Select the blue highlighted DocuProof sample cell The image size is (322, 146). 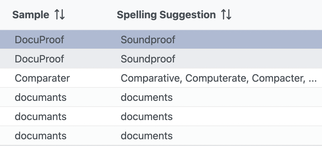pos(39,40)
